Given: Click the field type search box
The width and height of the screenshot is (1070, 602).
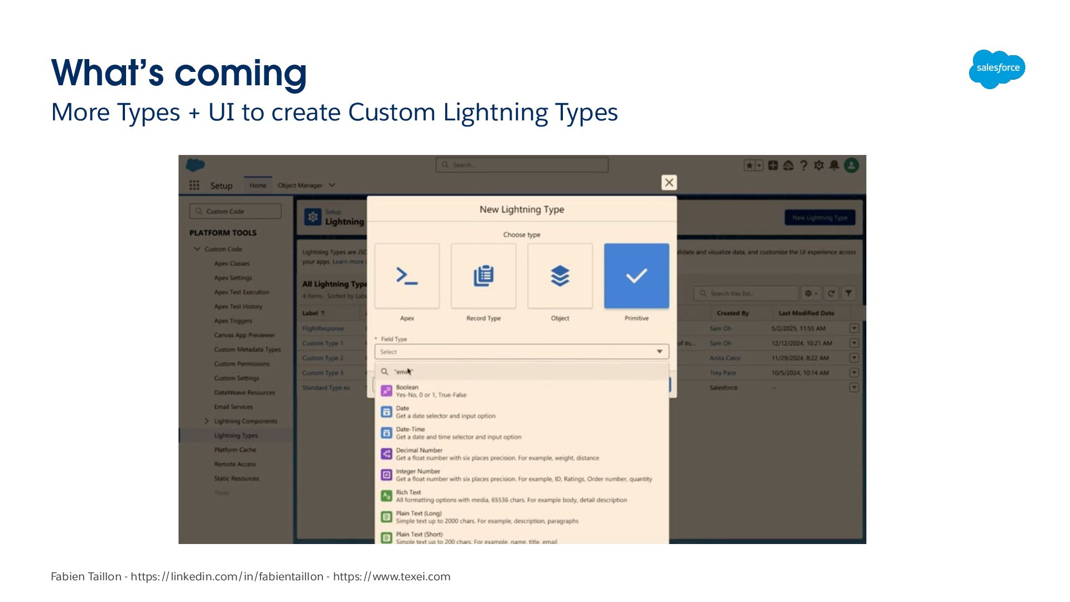Looking at the screenshot, I should point(522,372).
